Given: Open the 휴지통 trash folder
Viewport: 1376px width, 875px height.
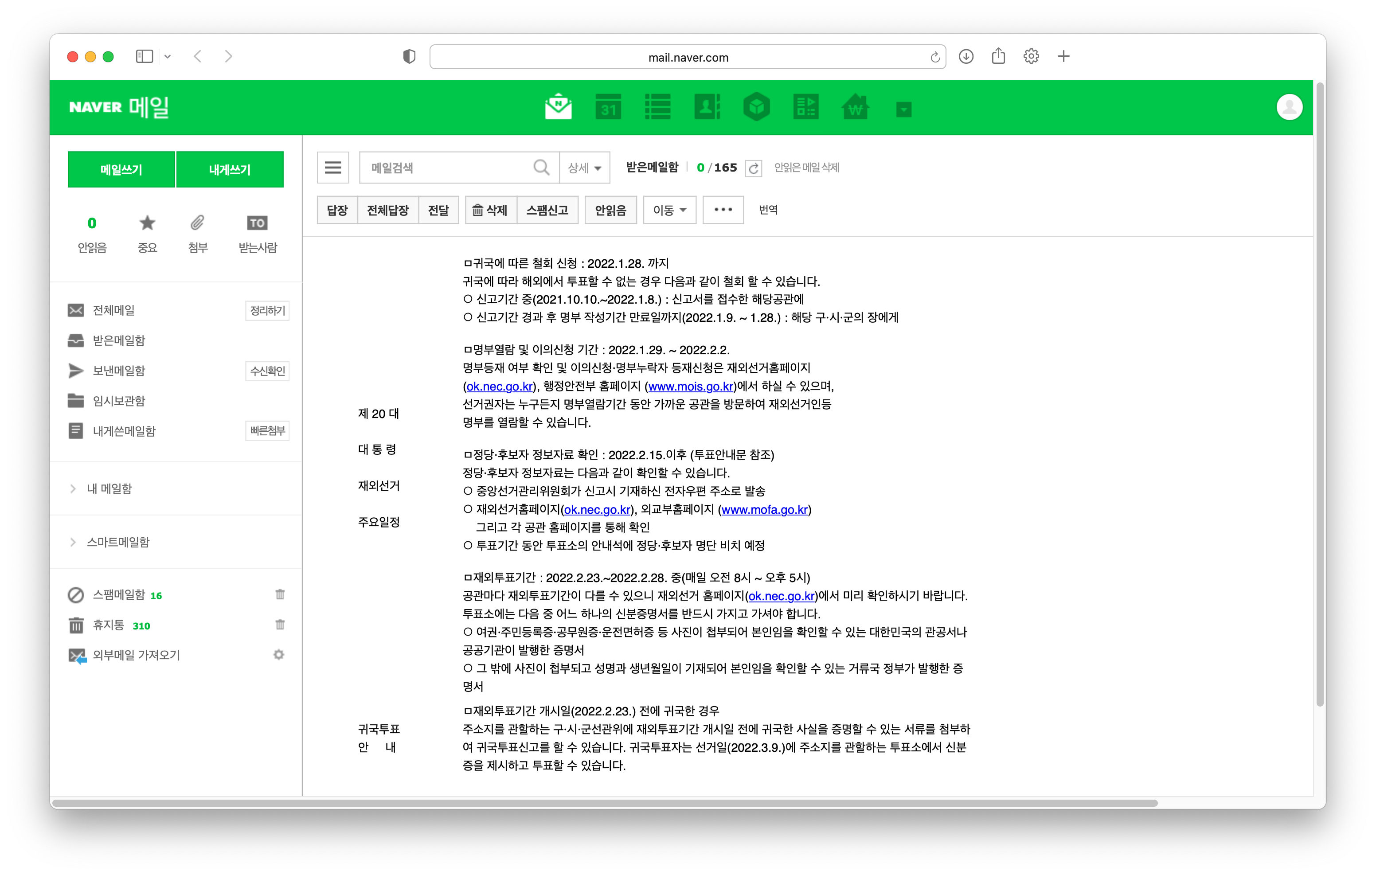Looking at the screenshot, I should (x=108, y=625).
